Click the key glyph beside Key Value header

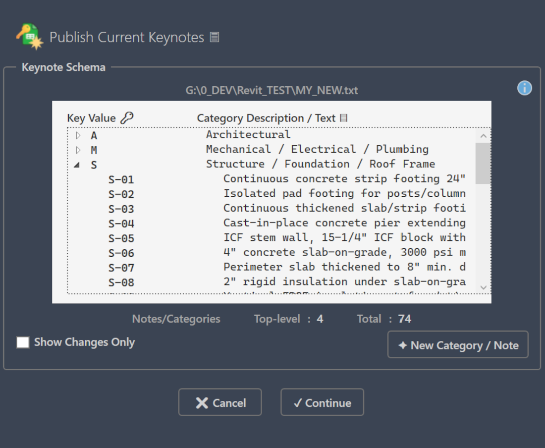click(x=127, y=117)
